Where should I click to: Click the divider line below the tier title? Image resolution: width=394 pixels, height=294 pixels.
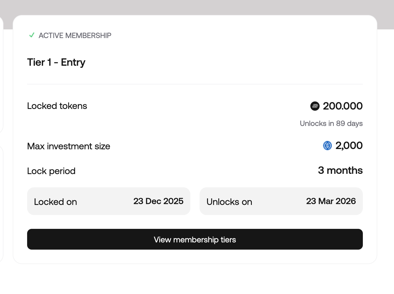pos(195,84)
